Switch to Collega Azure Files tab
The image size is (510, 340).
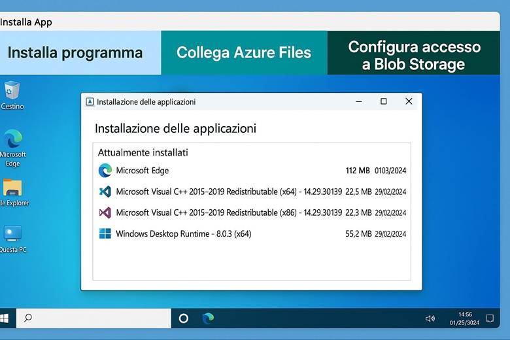(245, 53)
